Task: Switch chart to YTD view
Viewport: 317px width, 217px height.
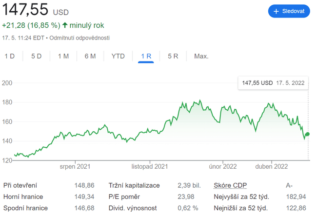Action: click(x=118, y=56)
